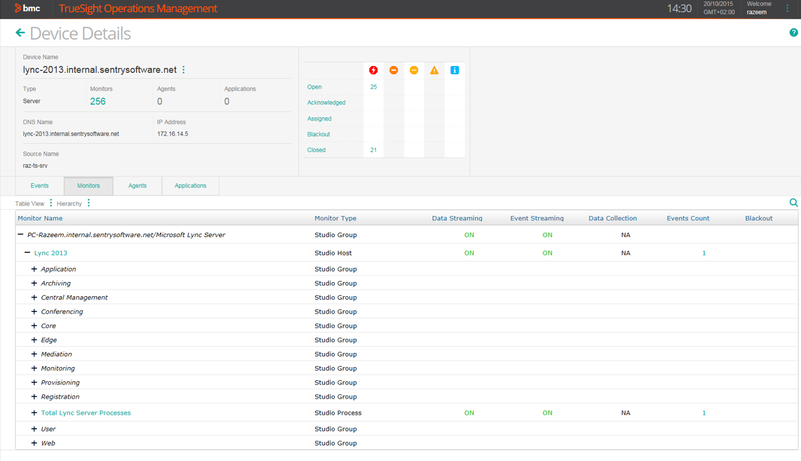
Task: Open the Applications tab
Action: (190, 186)
